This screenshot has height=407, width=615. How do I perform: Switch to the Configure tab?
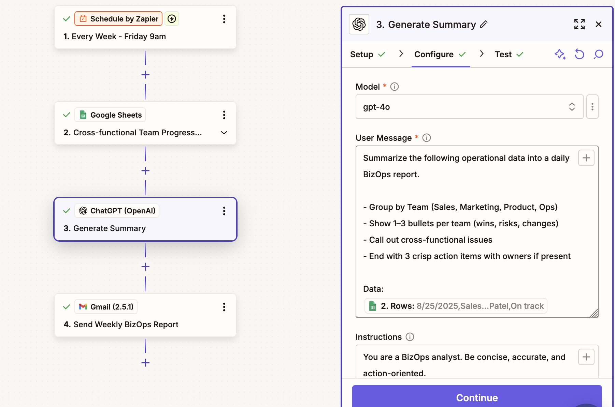click(x=440, y=54)
